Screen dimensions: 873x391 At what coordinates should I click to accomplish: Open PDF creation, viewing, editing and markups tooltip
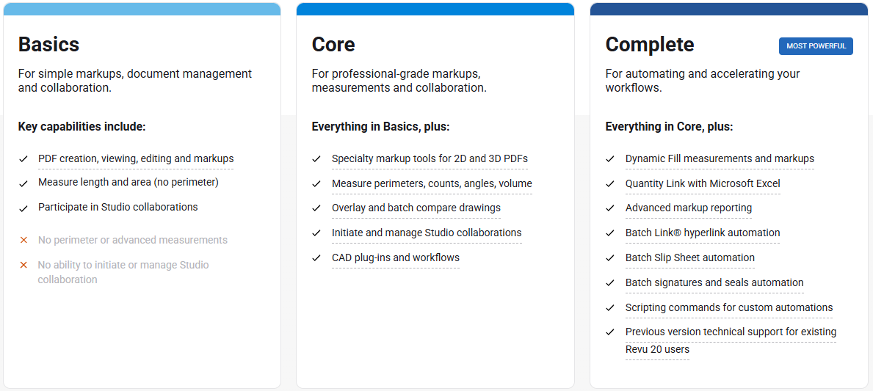[136, 158]
